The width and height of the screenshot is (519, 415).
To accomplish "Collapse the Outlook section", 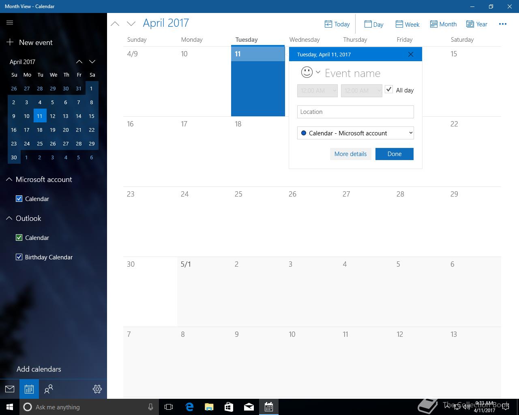I will click(9, 218).
